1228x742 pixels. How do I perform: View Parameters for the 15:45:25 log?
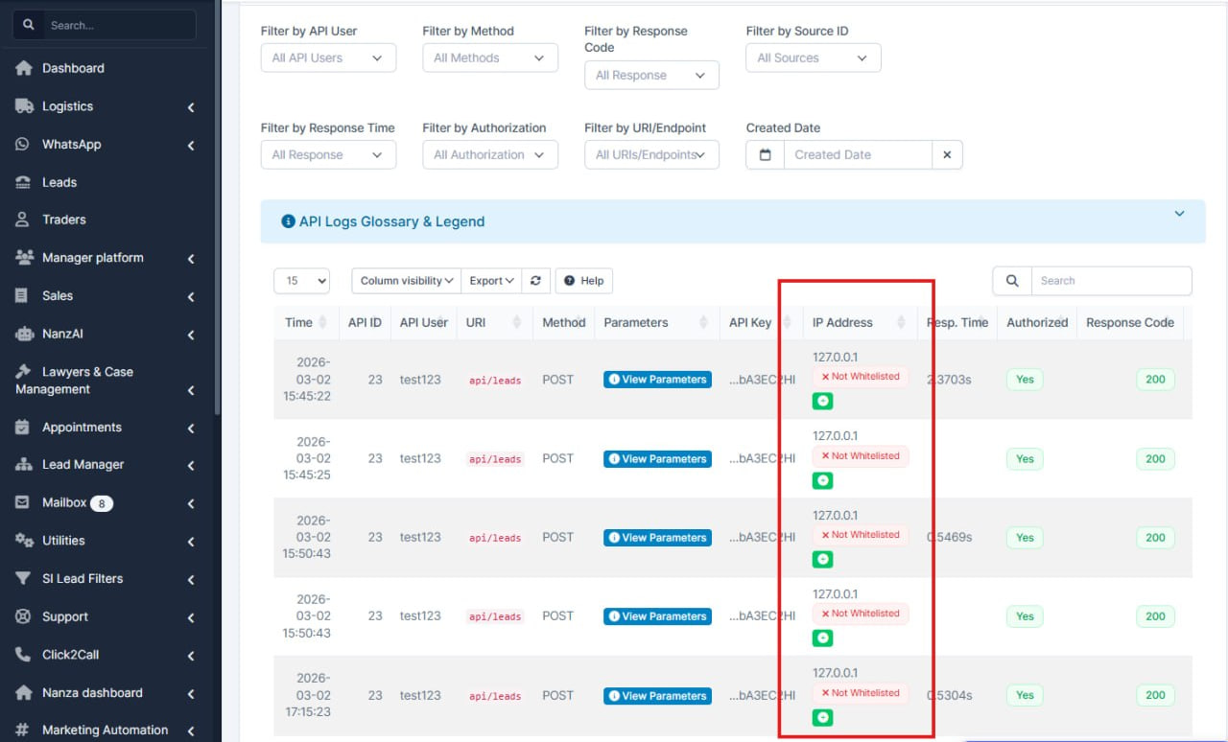657,459
